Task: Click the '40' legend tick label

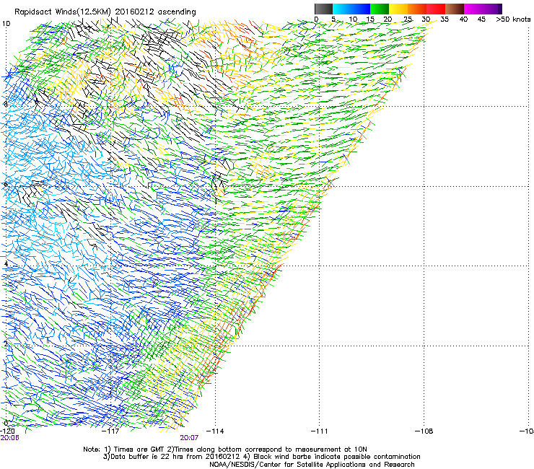Action: [463, 19]
